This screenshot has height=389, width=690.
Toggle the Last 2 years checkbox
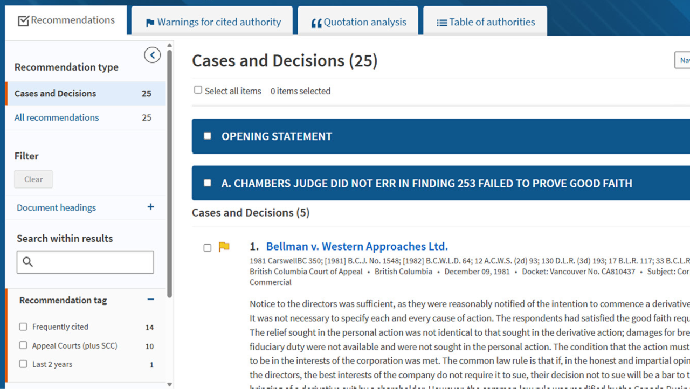point(23,364)
